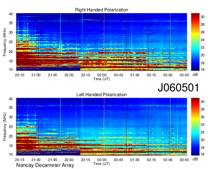Click the 03:45 time tick of the top plot
Image resolution: width=208 pixels, height=169 pixels.
click(184, 75)
